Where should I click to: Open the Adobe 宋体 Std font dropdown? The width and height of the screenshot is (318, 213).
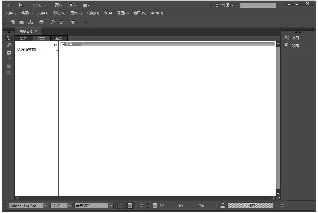46,206
